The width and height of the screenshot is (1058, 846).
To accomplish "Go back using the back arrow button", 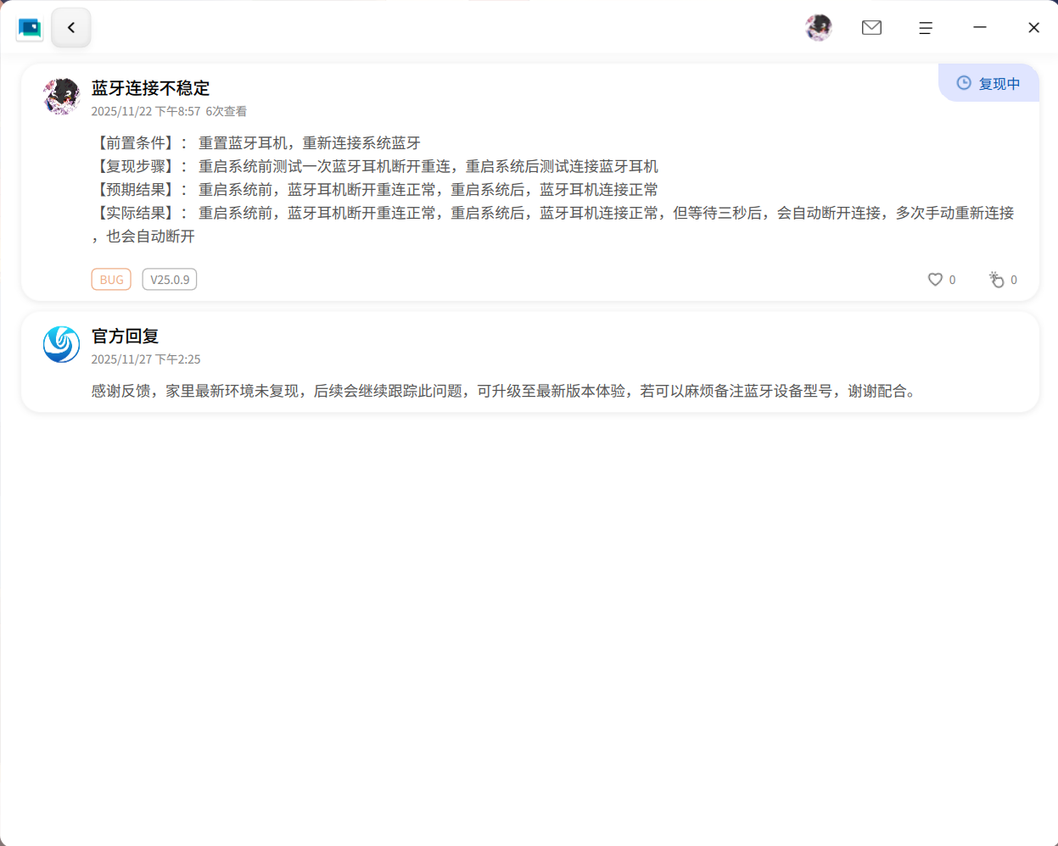I will tap(71, 28).
